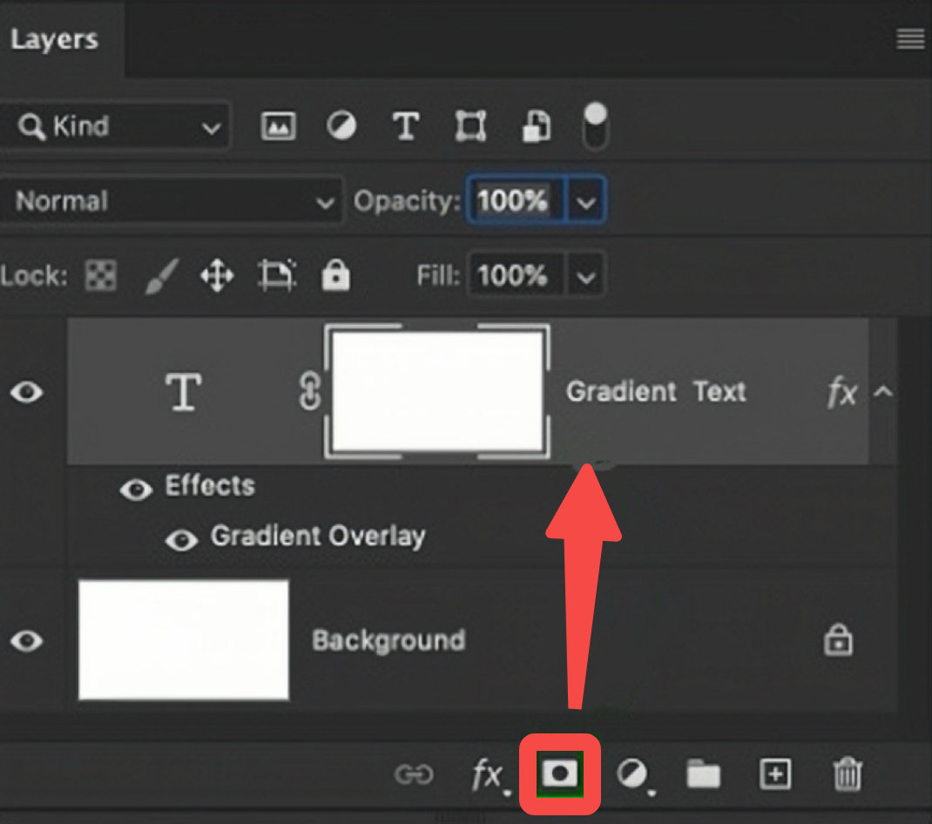
Task: Click Create new fill or adjustment layer icon
Action: coord(632,773)
